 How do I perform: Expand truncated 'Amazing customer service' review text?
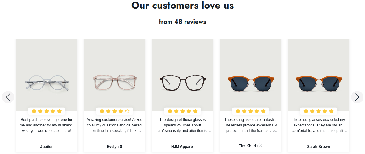point(115,125)
